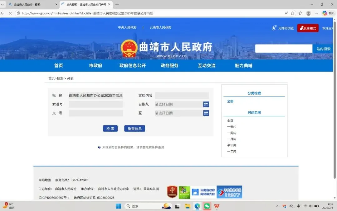Image resolution: width=337 pixels, height=211 pixels.
Task: Open the 网站地图 footer link
Action: 45,180
